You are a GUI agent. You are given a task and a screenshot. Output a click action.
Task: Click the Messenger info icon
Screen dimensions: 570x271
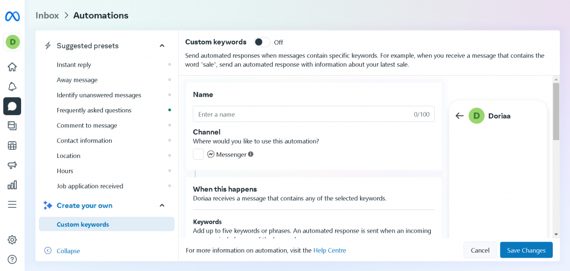click(x=250, y=154)
